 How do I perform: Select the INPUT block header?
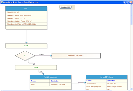(x=26, y=9)
